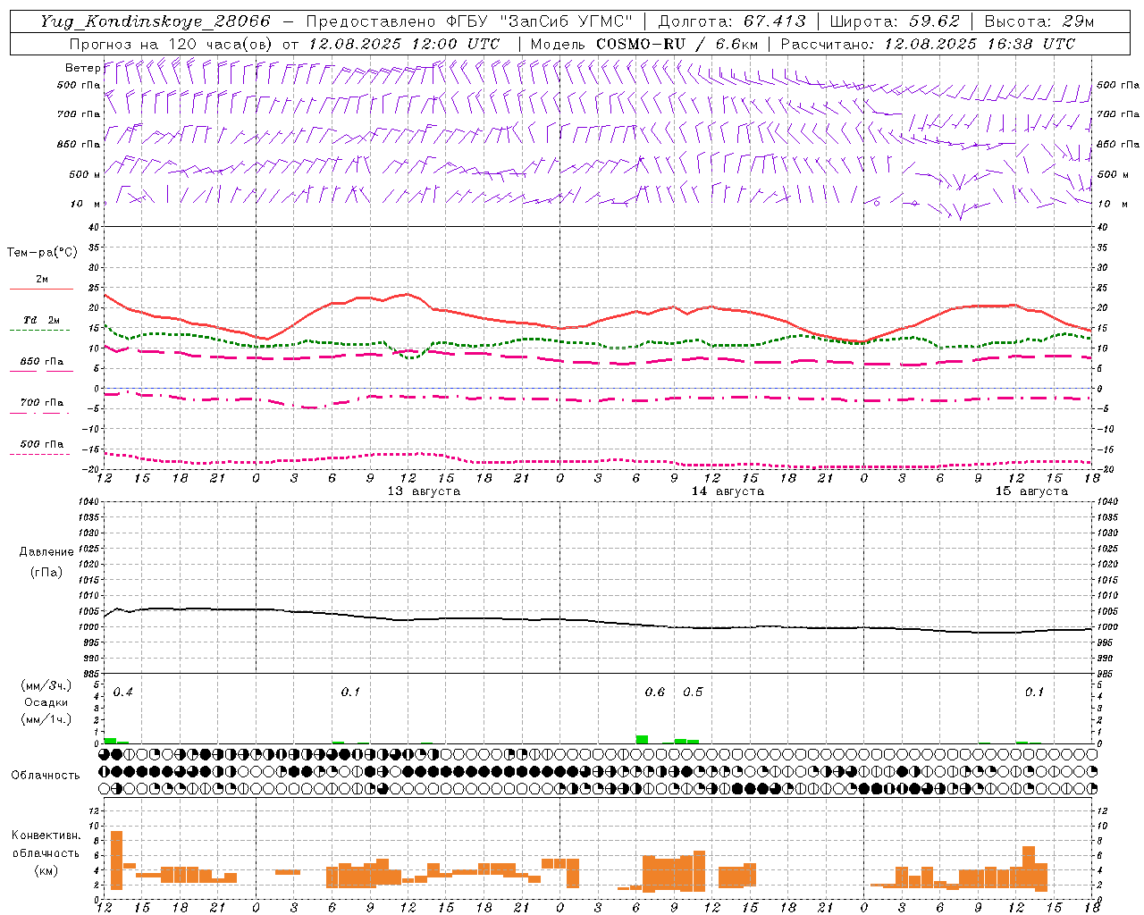Image resolution: width=1144 pixels, height=915 pixels.
Task: Click the elevation text Высота: 29м
Action: 1039,21
